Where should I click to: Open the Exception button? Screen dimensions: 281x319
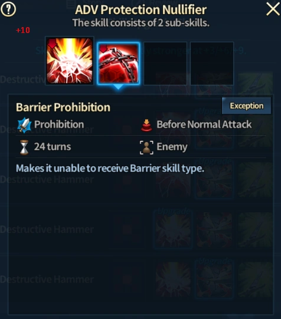coord(246,106)
